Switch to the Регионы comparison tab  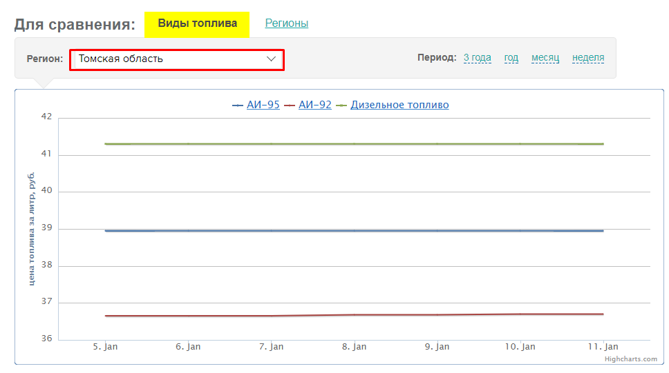tap(286, 23)
